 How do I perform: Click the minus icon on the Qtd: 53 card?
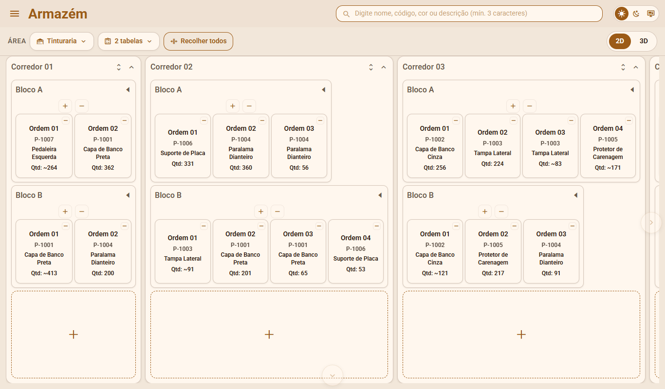[x=376, y=226]
